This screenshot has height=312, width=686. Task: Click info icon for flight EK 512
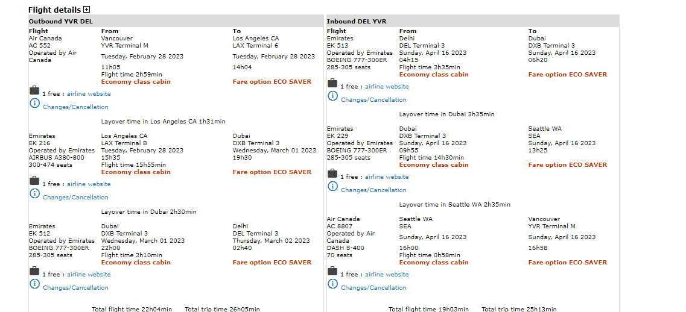pos(34,284)
